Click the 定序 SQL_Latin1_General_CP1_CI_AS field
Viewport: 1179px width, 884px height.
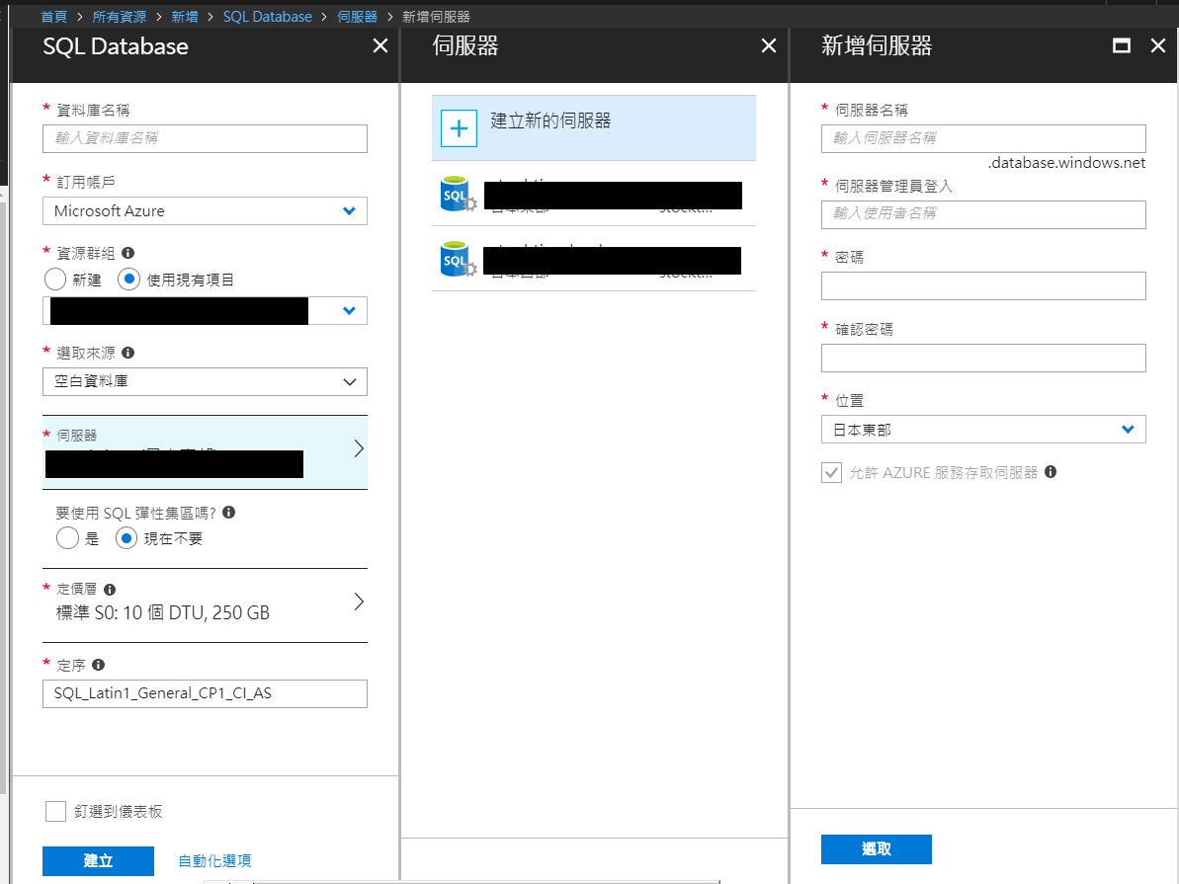click(205, 693)
